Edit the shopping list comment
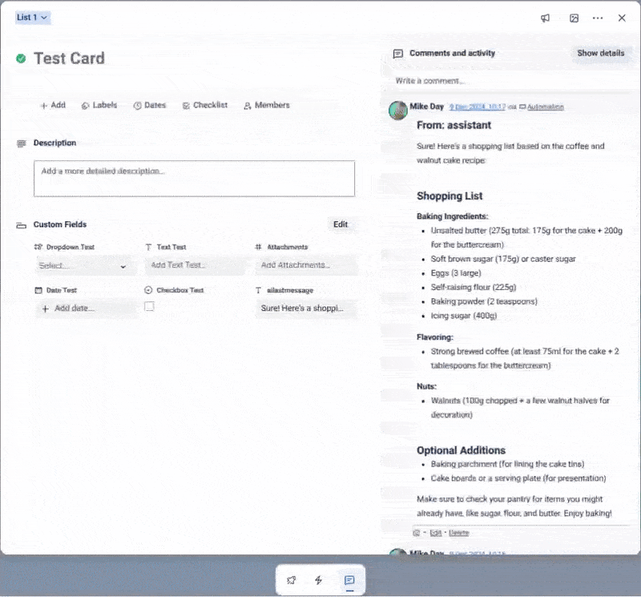This screenshot has width=641, height=597. (435, 533)
